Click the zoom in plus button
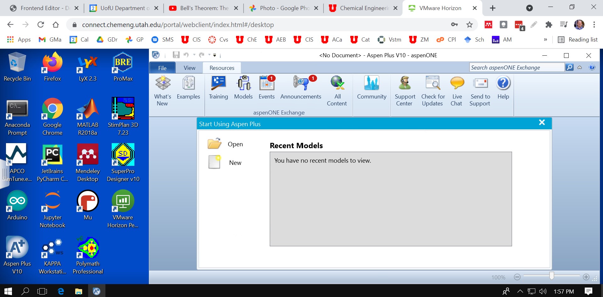Viewport: 603px width, 297px height. coord(586,277)
